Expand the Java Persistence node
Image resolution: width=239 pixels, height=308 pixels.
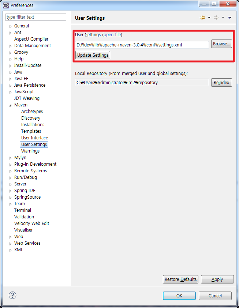[10, 86]
